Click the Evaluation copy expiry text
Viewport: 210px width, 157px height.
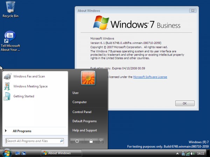pyautogui.click(x=118, y=68)
